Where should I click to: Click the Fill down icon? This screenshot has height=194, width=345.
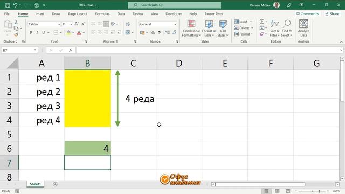[x=262, y=28]
